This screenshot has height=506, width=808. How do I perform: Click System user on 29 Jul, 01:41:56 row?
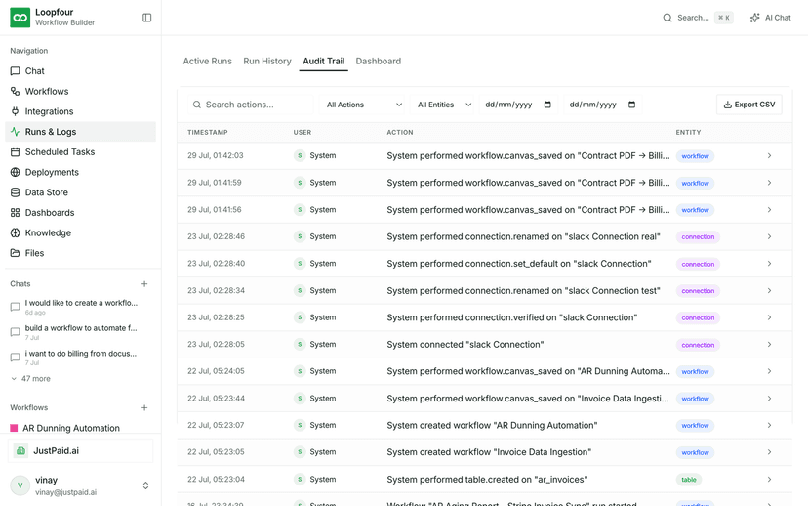coord(315,210)
